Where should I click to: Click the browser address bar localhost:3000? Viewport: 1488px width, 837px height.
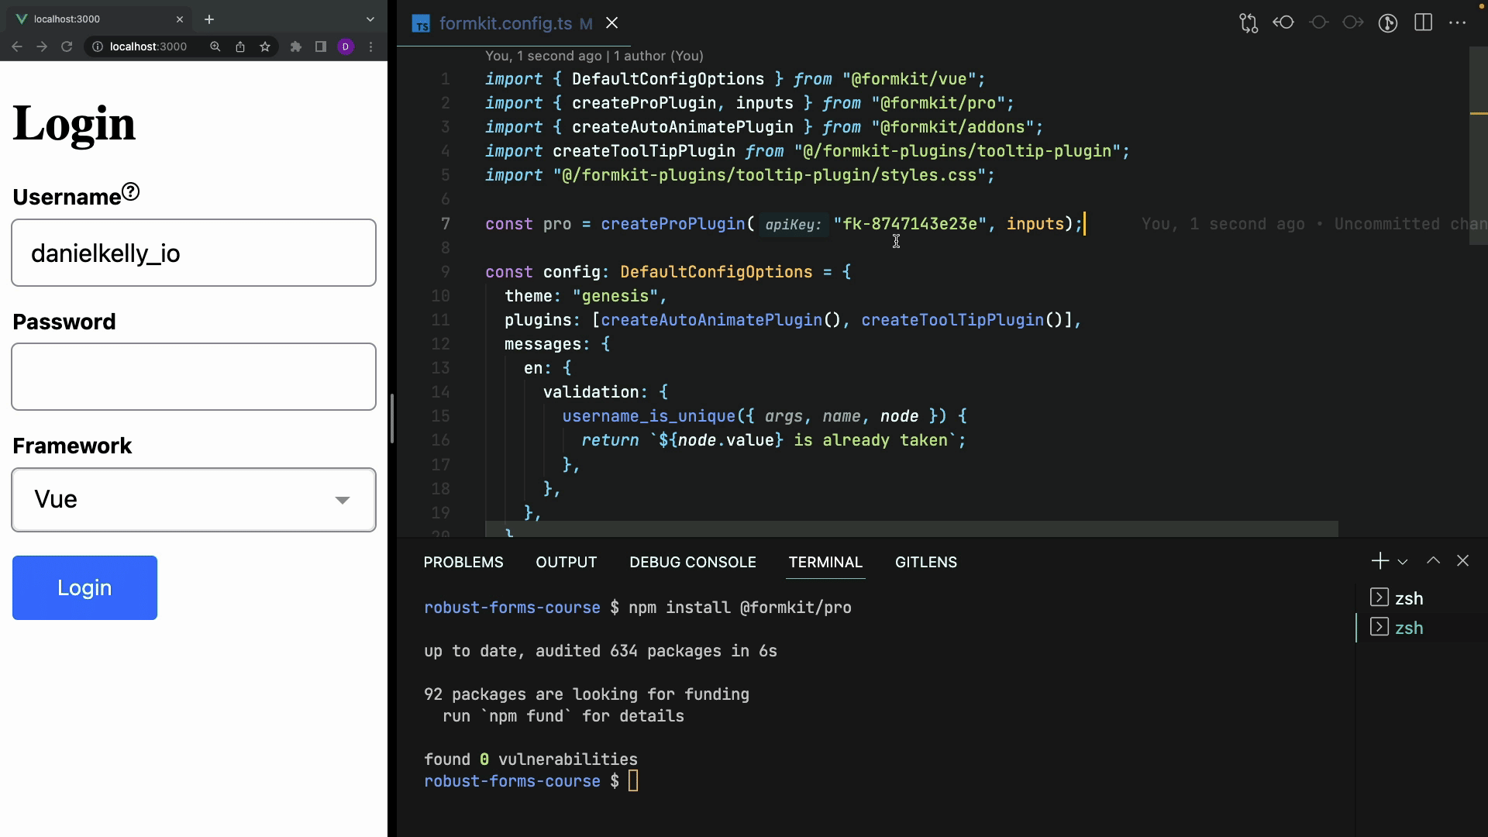(x=147, y=46)
